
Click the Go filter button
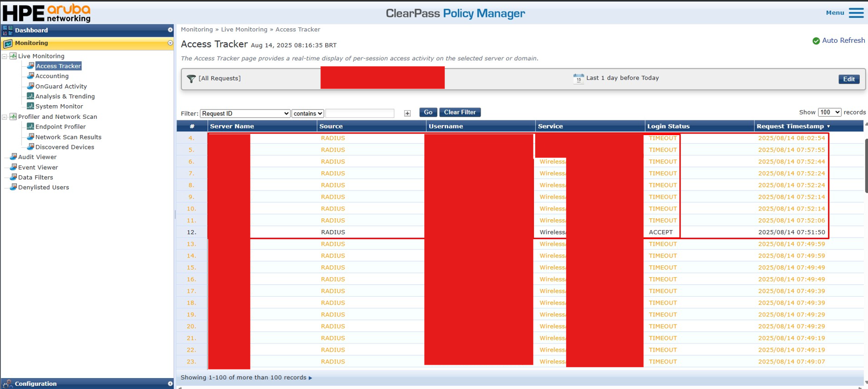coord(428,112)
